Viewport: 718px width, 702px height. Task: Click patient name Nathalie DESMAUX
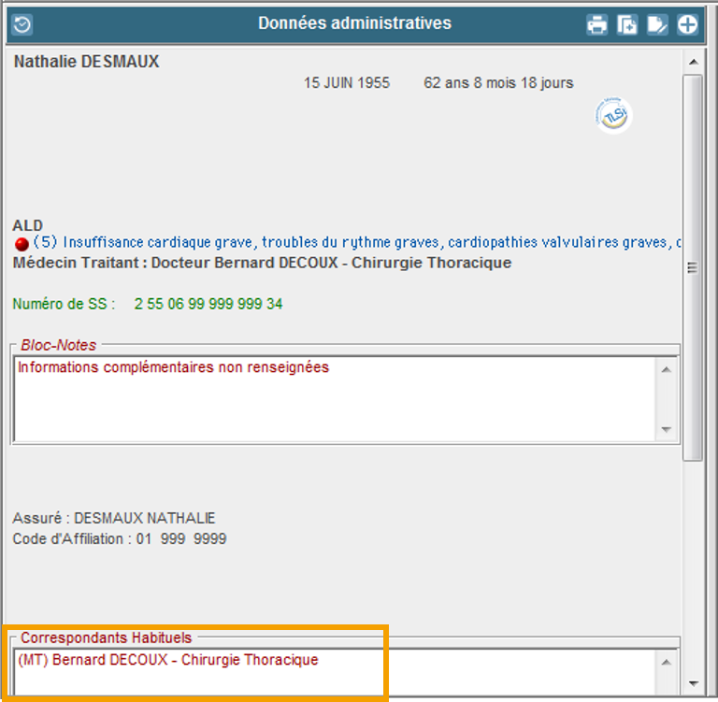pos(87,63)
